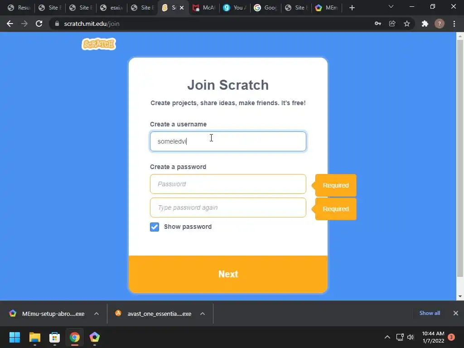Screen dimensions: 464x348
Task: Bookmark this page with the star
Action: coord(407,24)
